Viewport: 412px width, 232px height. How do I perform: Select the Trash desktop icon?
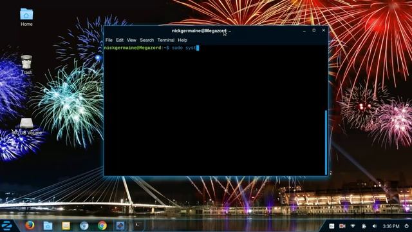pos(26,64)
